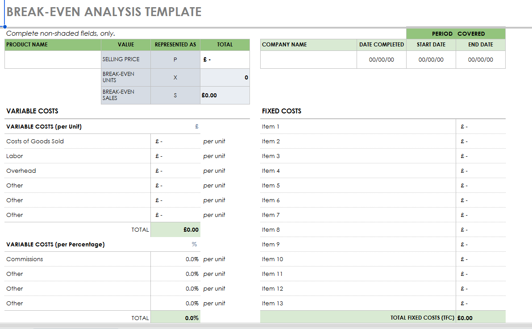This screenshot has height=329, width=532.
Task: Click the Costs of Goods Sold amount cell
Action: point(175,141)
